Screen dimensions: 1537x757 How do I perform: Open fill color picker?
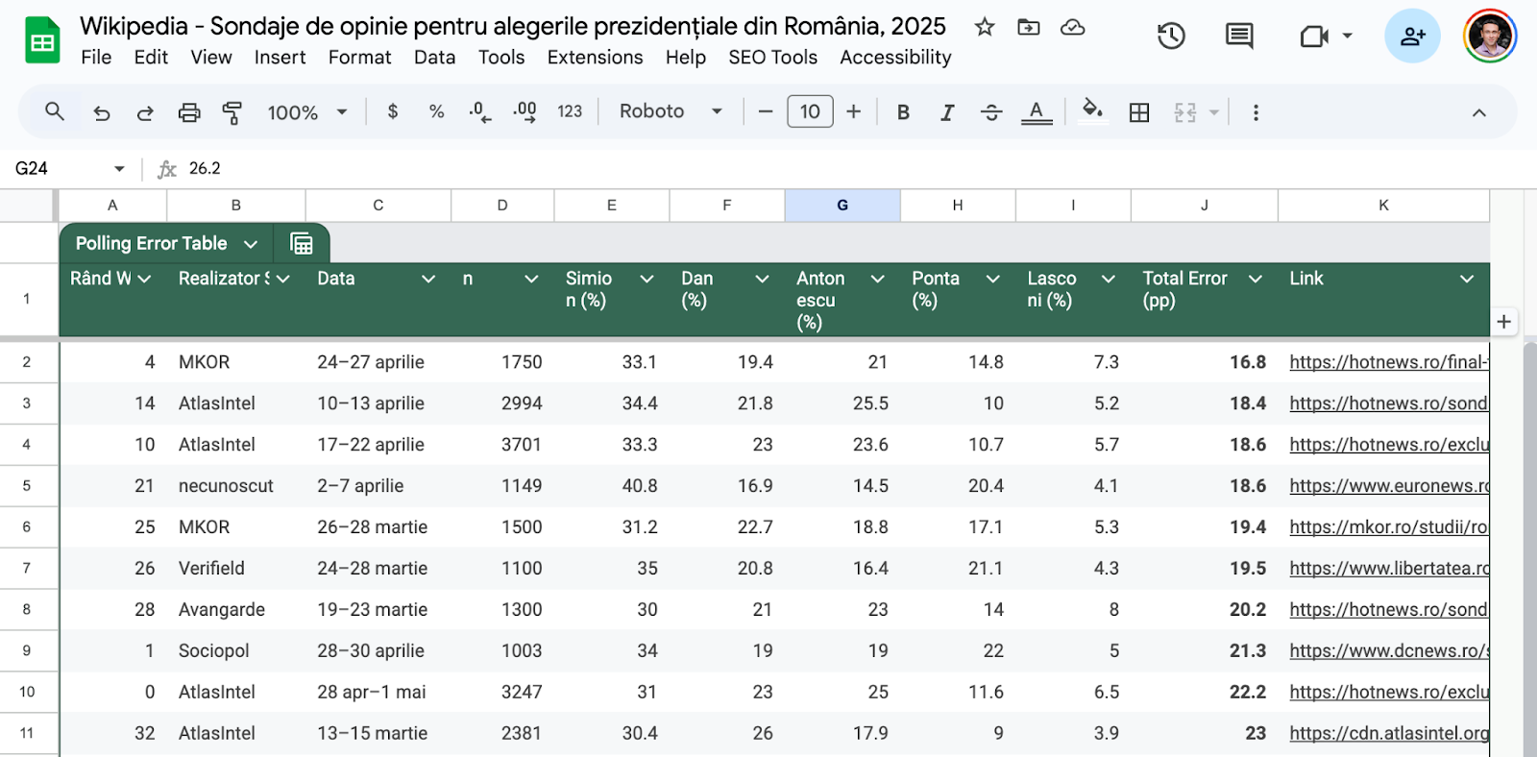pyautogui.click(x=1092, y=111)
